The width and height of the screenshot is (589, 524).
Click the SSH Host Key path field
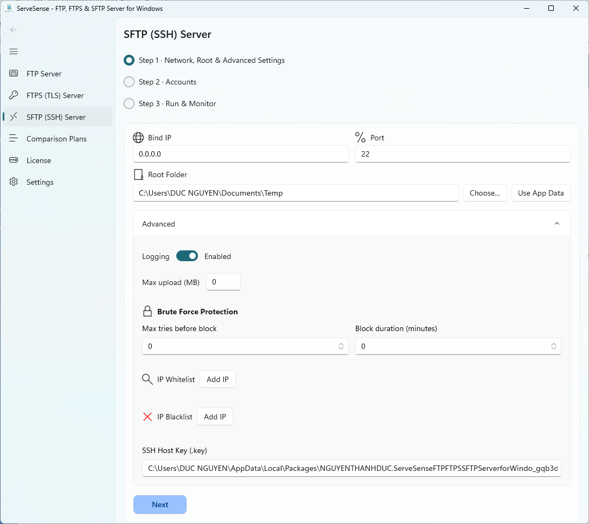[x=351, y=468]
